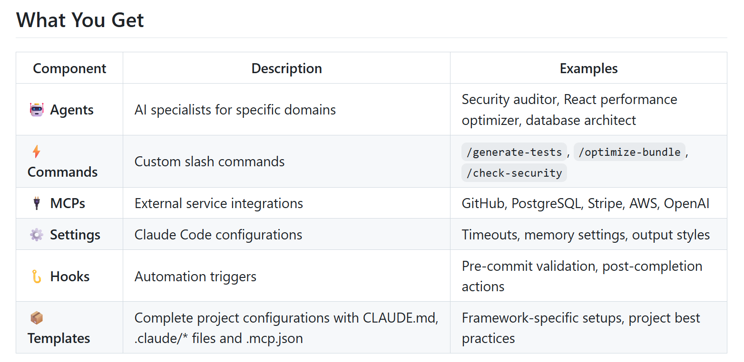Click the /optimize-bundle code snippet

[x=629, y=152]
